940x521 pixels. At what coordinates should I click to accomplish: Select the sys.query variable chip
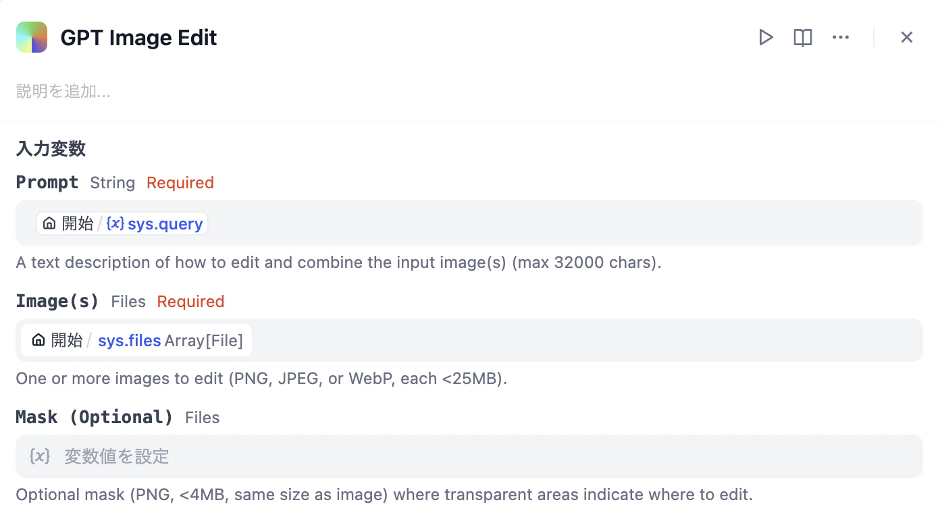122,223
